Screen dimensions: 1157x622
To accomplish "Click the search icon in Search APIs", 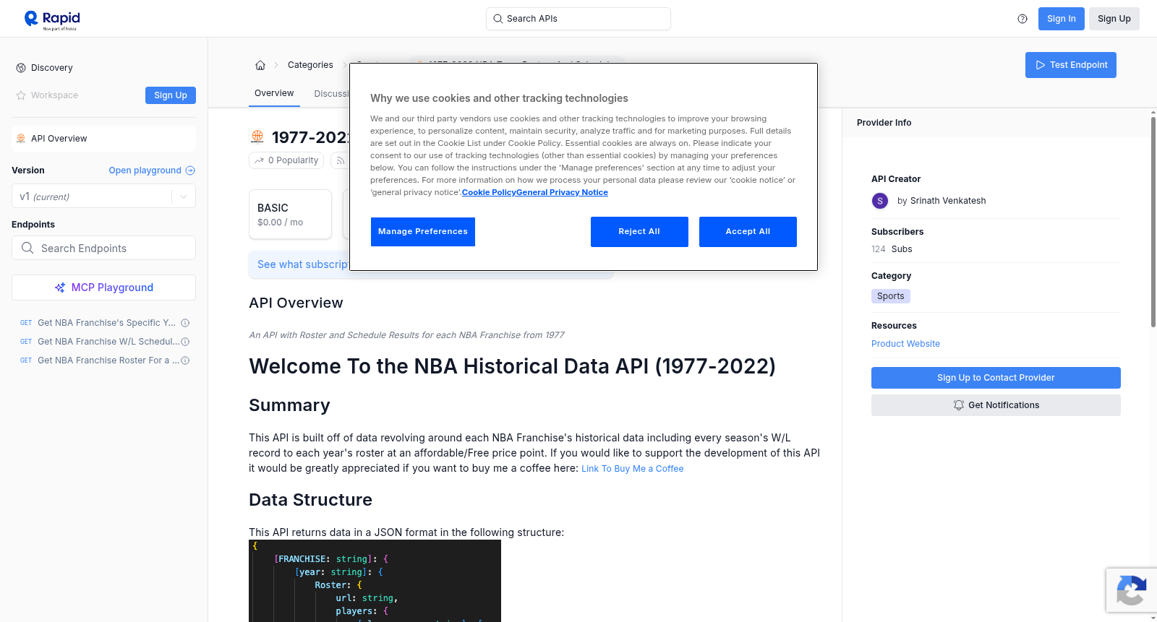I will 498,19.
